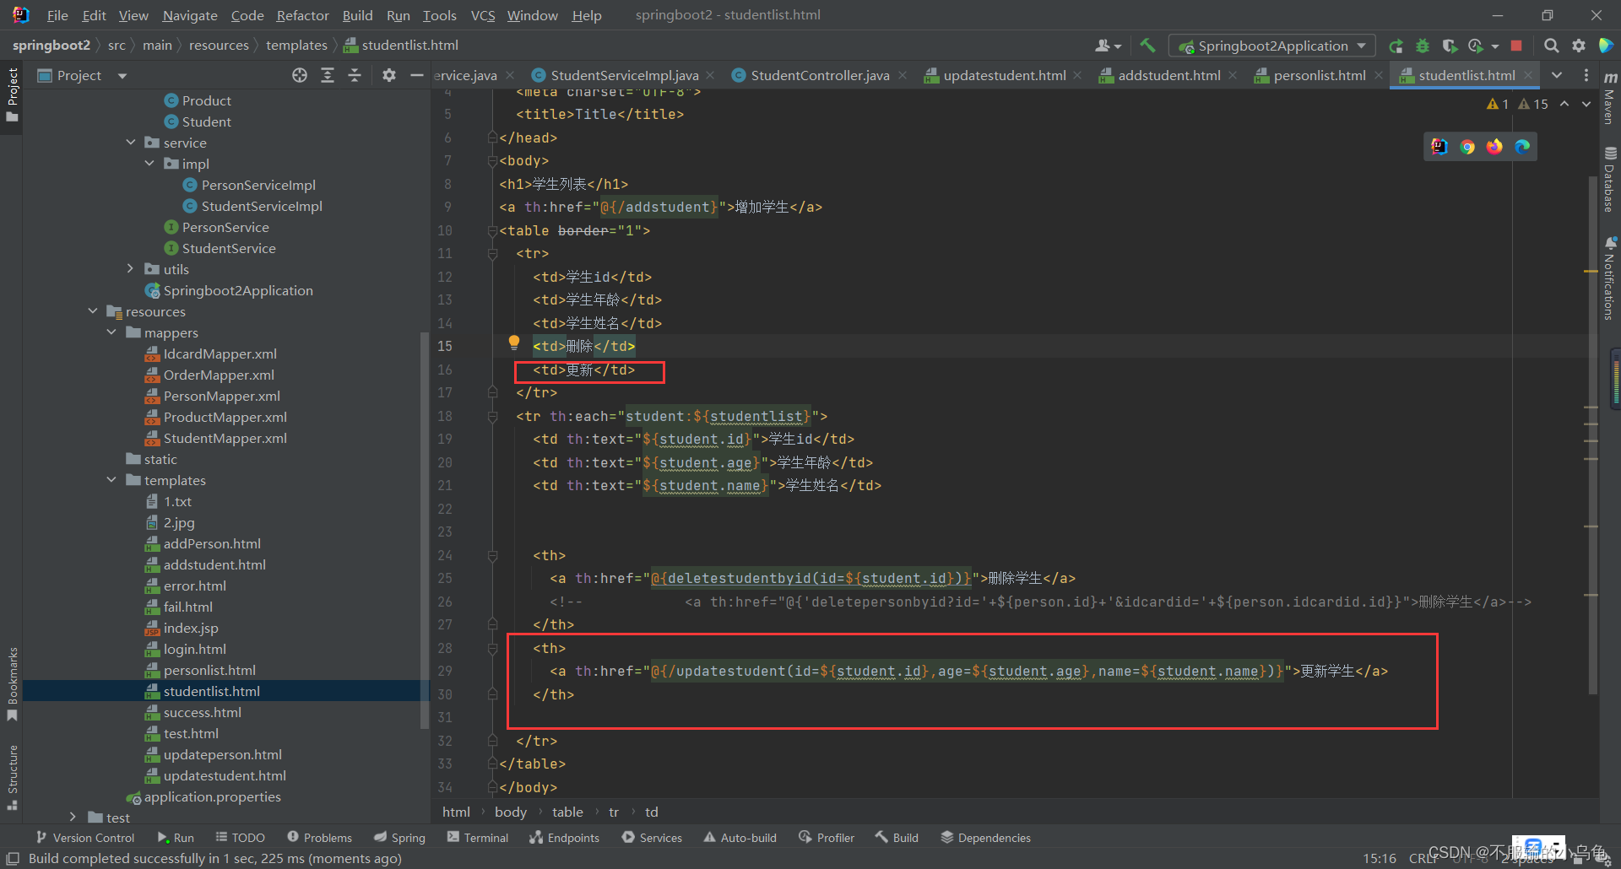Collapse the impl folder
Image resolution: width=1621 pixels, height=869 pixels.
click(149, 164)
